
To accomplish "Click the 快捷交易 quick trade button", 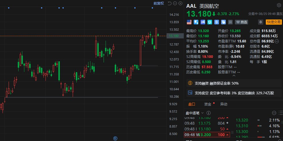I will pos(274,22).
